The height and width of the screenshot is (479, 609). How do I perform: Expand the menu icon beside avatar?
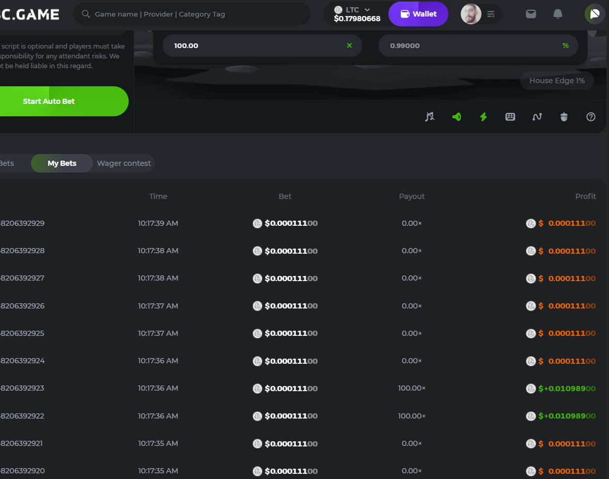coord(491,14)
